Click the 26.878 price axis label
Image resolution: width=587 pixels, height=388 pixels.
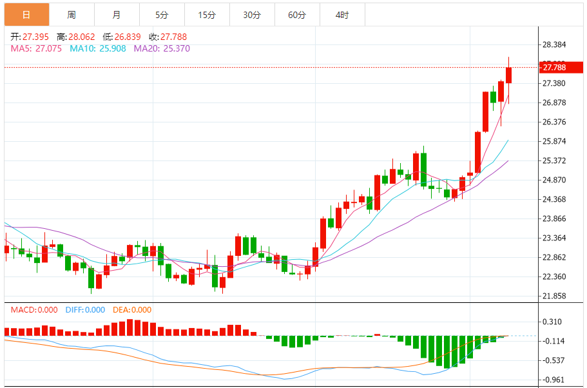(554, 102)
